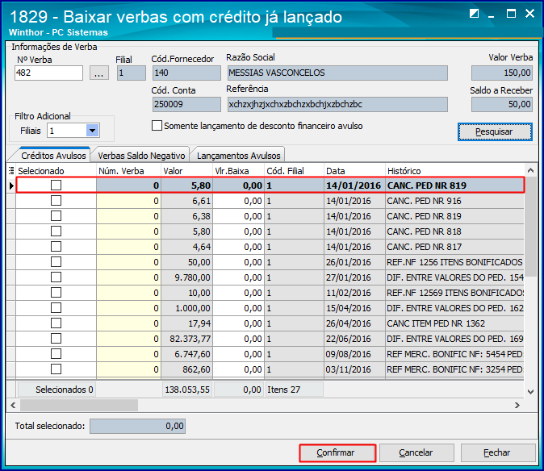
Task: Click the Pesquisar button
Action: pos(495,131)
